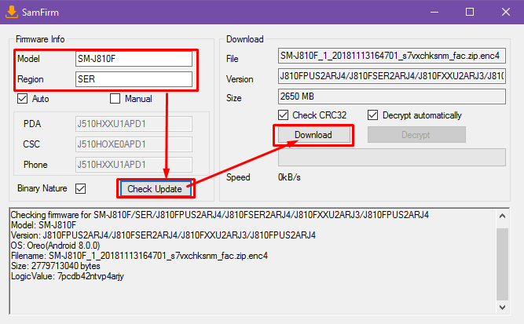Close the SamFirm window
This screenshot has height=324, width=524.
click(x=506, y=12)
